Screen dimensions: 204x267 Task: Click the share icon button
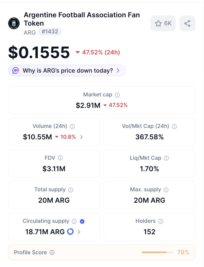(x=187, y=23)
